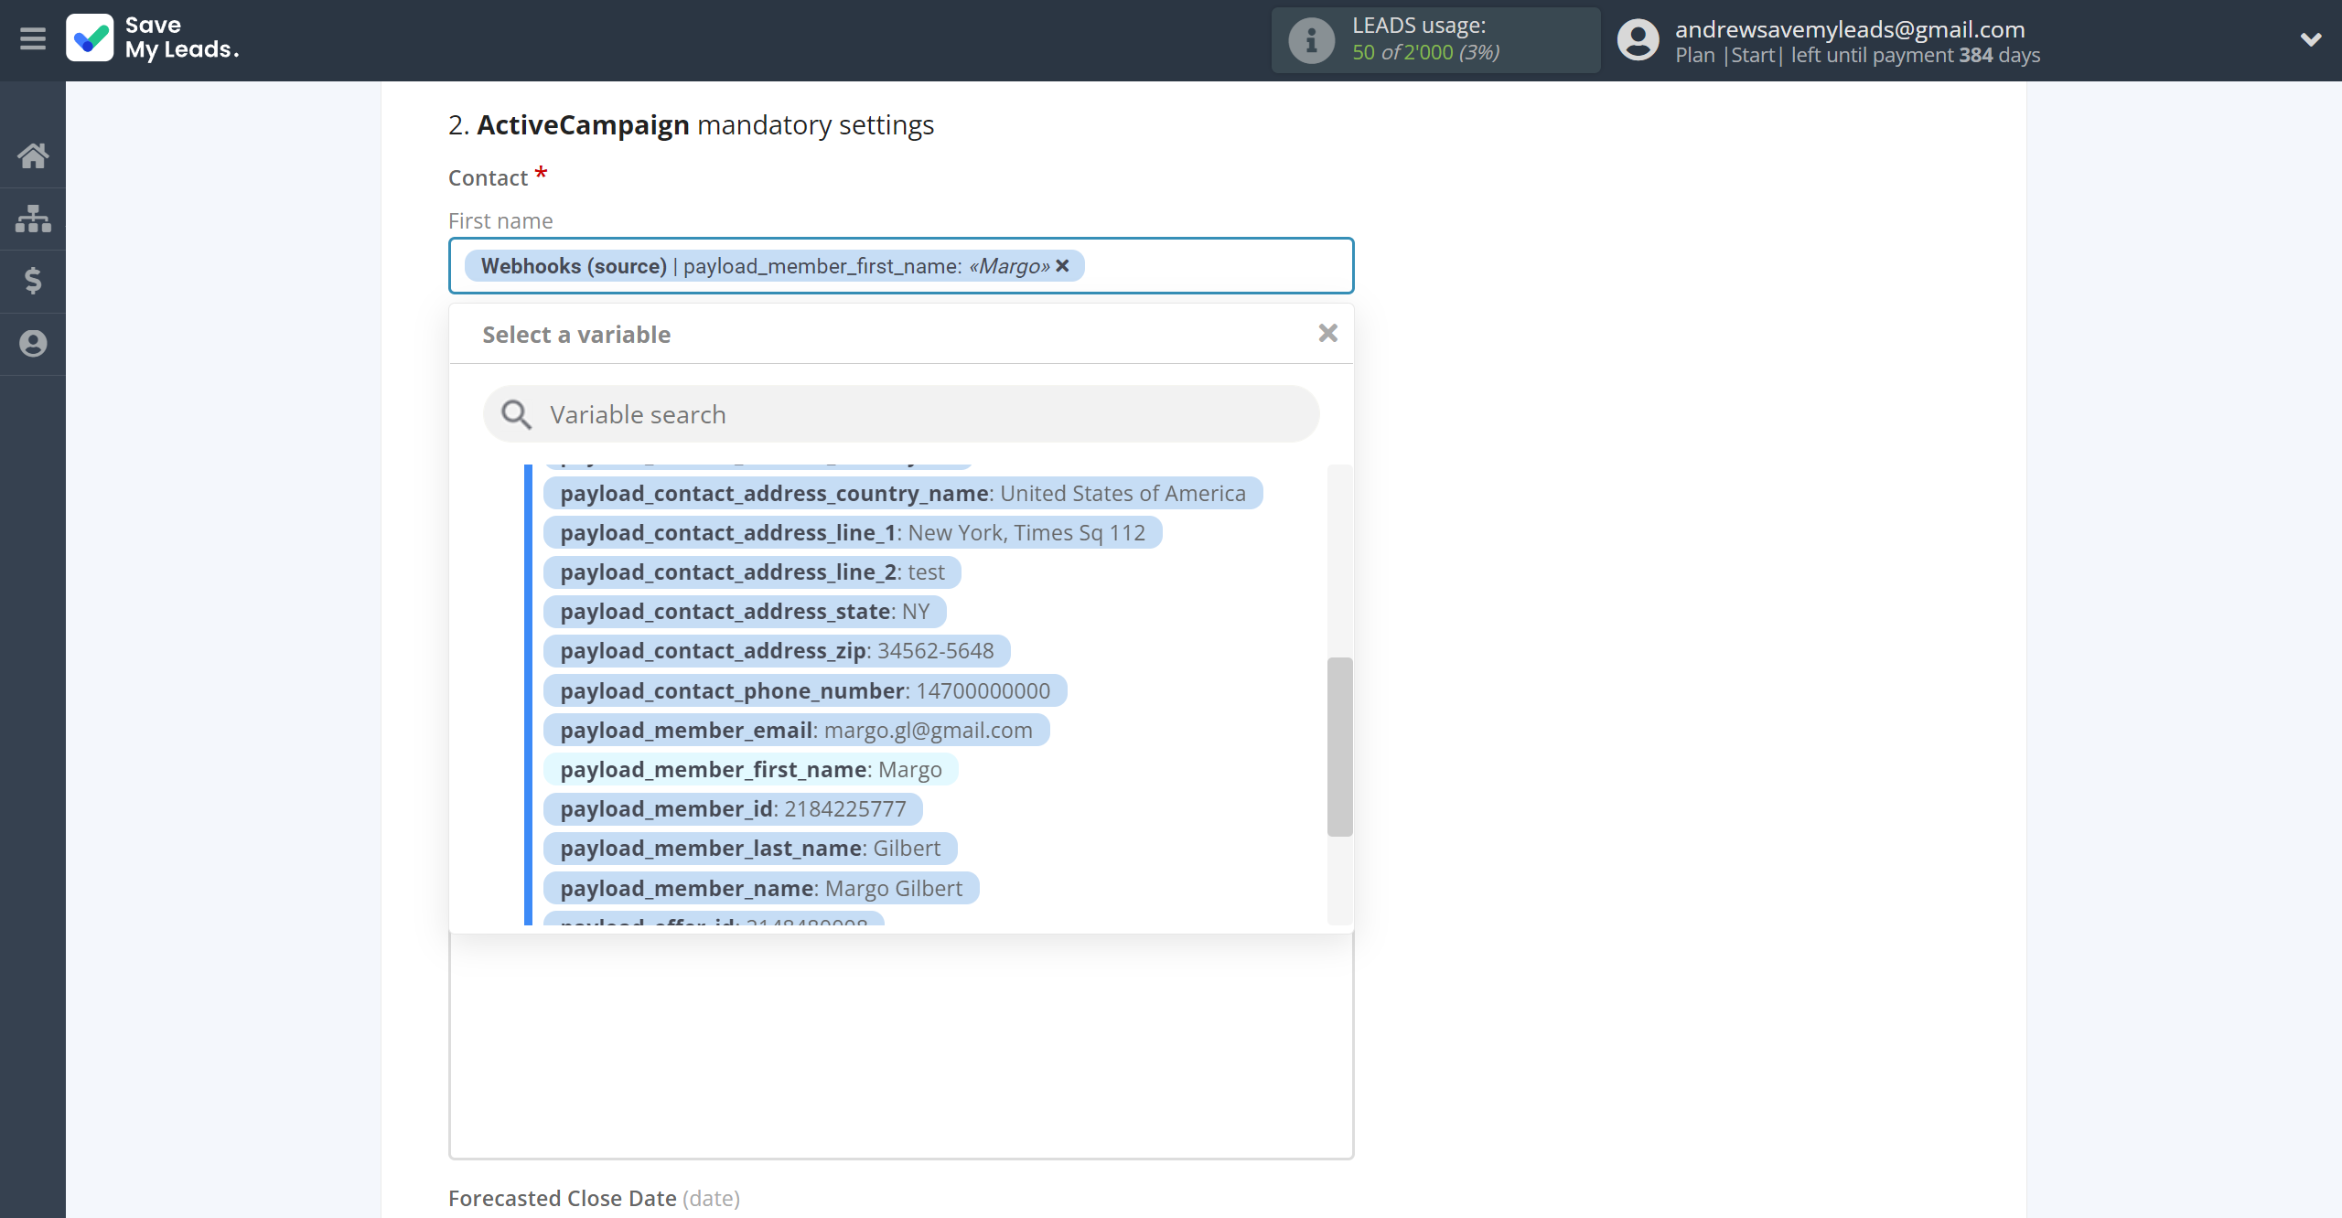Image resolution: width=2342 pixels, height=1218 pixels.
Task: Click the Save My Leads logo
Action: (153, 37)
